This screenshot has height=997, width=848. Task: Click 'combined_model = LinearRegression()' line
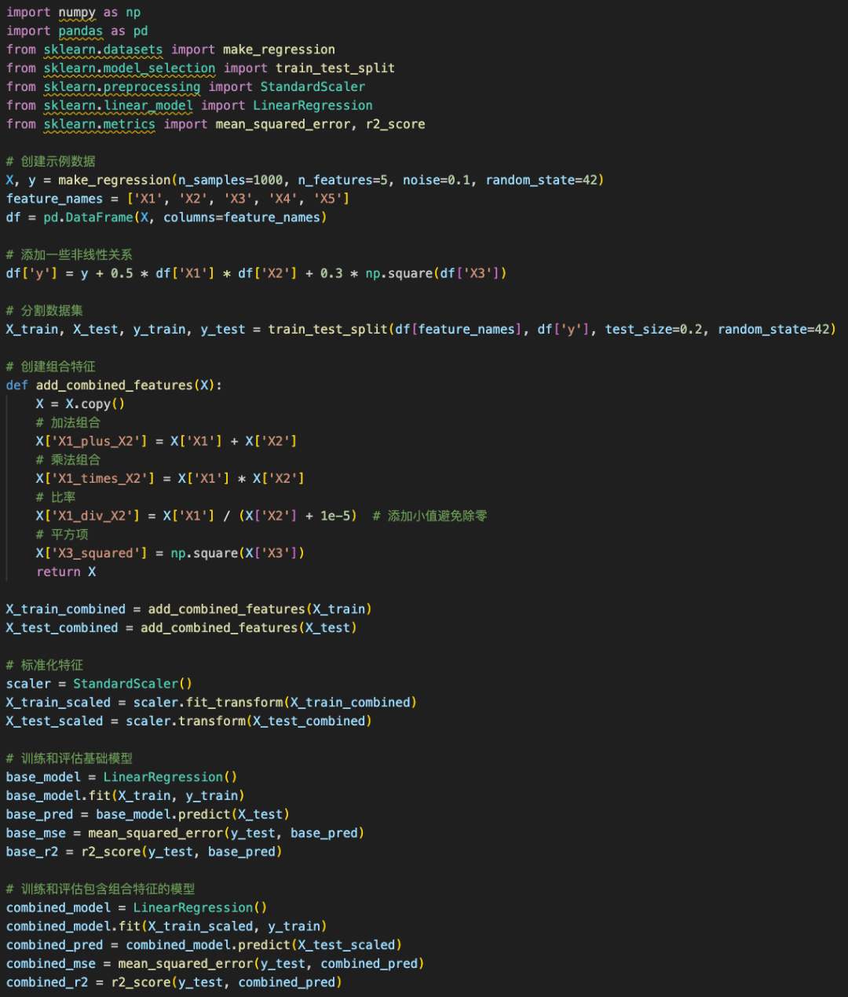(x=137, y=909)
